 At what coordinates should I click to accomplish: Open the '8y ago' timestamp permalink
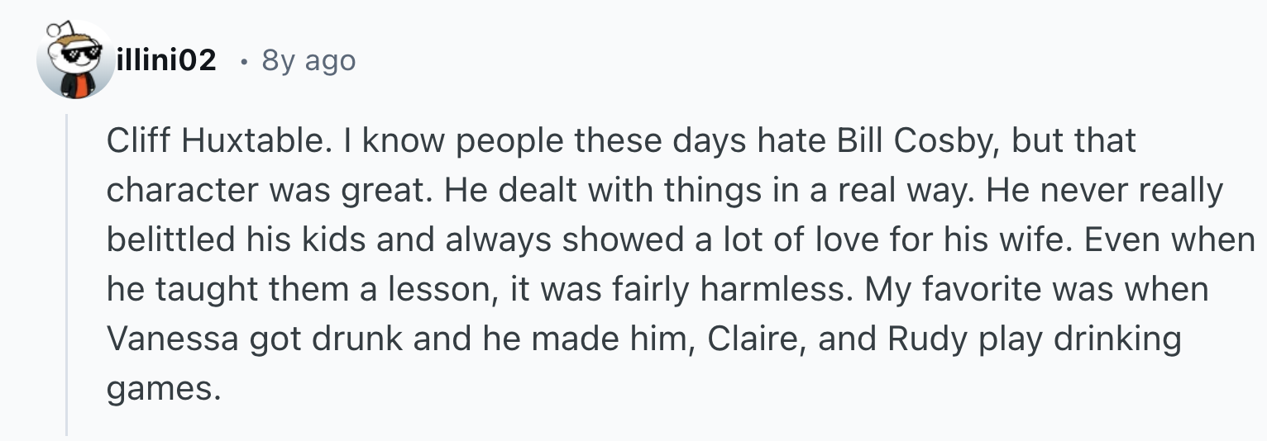pyautogui.click(x=308, y=60)
